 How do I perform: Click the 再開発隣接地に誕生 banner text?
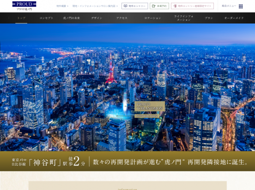point(218,162)
